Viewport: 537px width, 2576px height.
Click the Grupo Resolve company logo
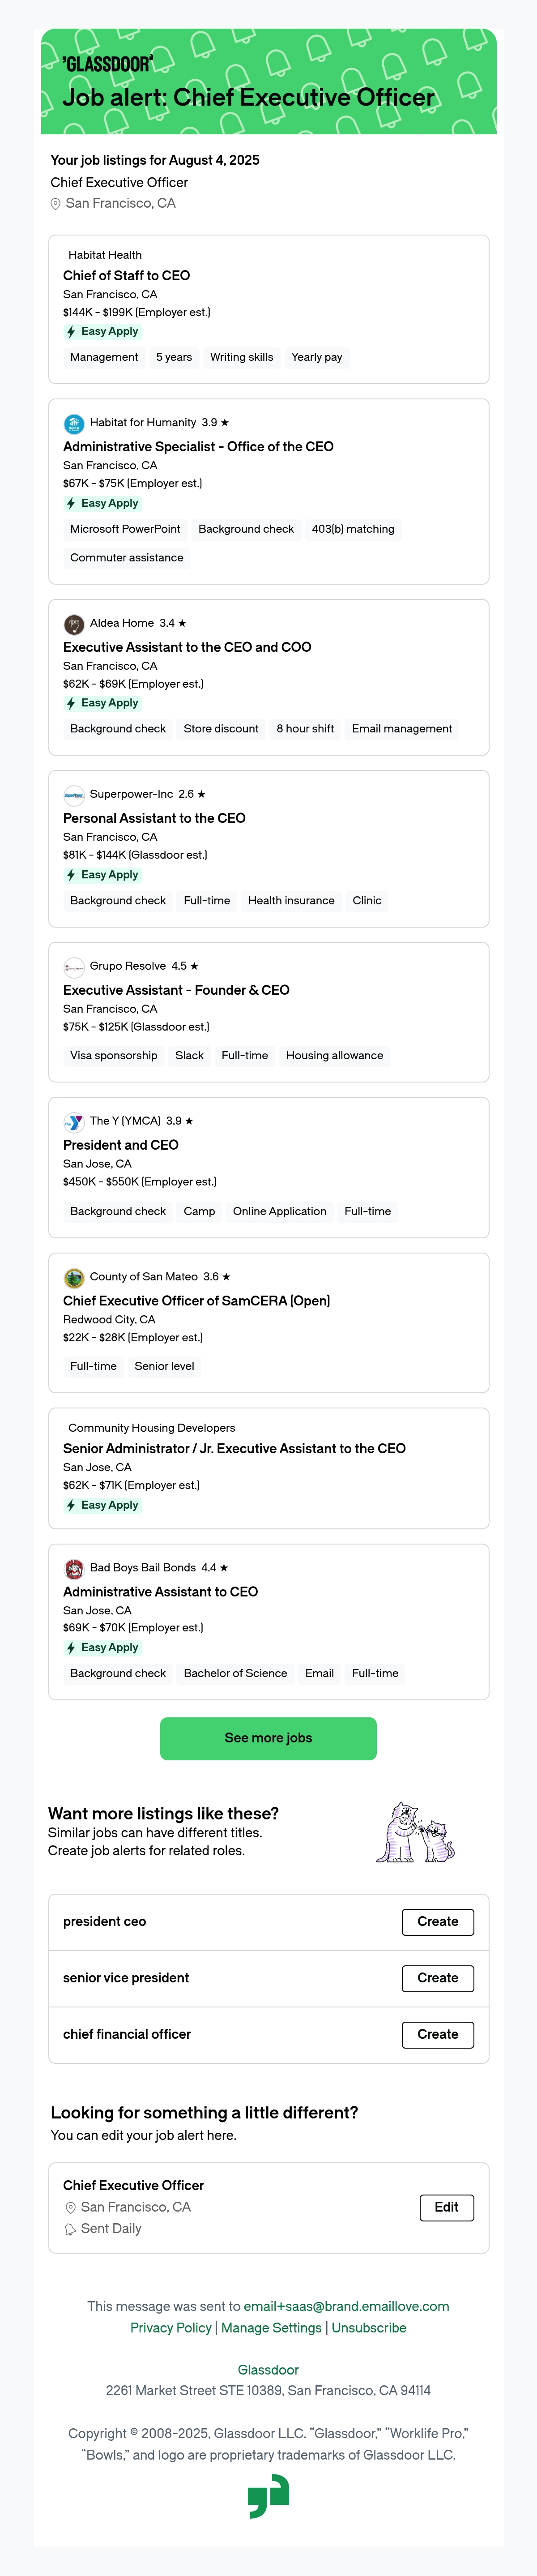point(74,967)
